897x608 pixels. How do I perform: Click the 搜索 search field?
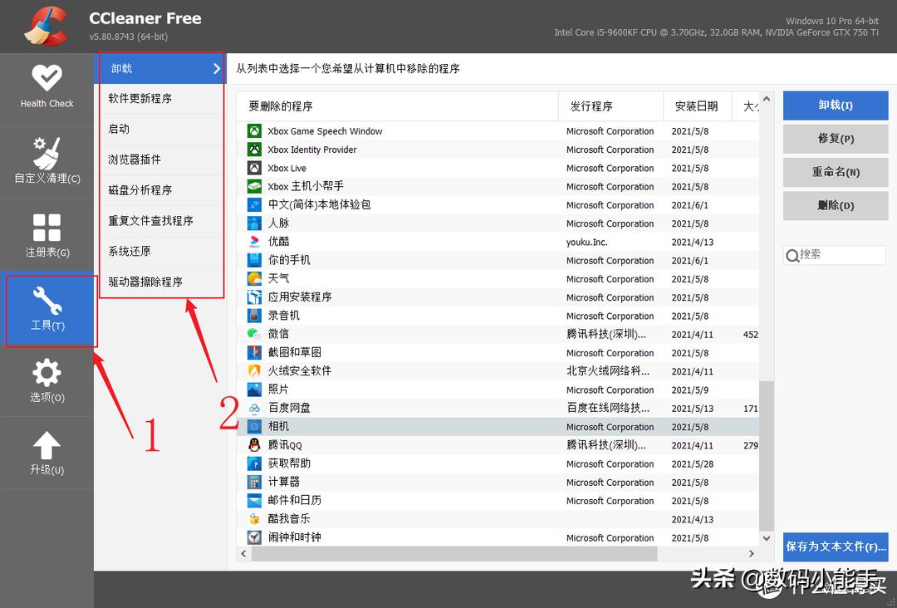coord(835,255)
